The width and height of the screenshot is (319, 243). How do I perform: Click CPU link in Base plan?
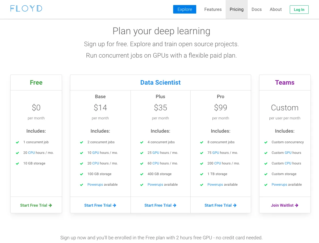pos(95,163)
